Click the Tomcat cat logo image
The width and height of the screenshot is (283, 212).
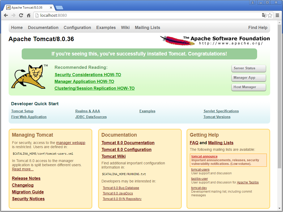[30, 77]
